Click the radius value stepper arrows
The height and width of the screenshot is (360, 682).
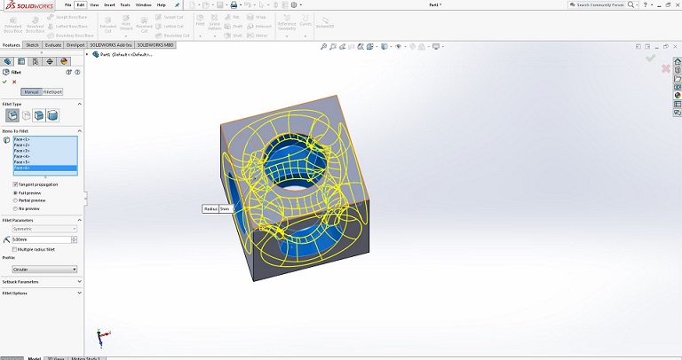point(74,239)
